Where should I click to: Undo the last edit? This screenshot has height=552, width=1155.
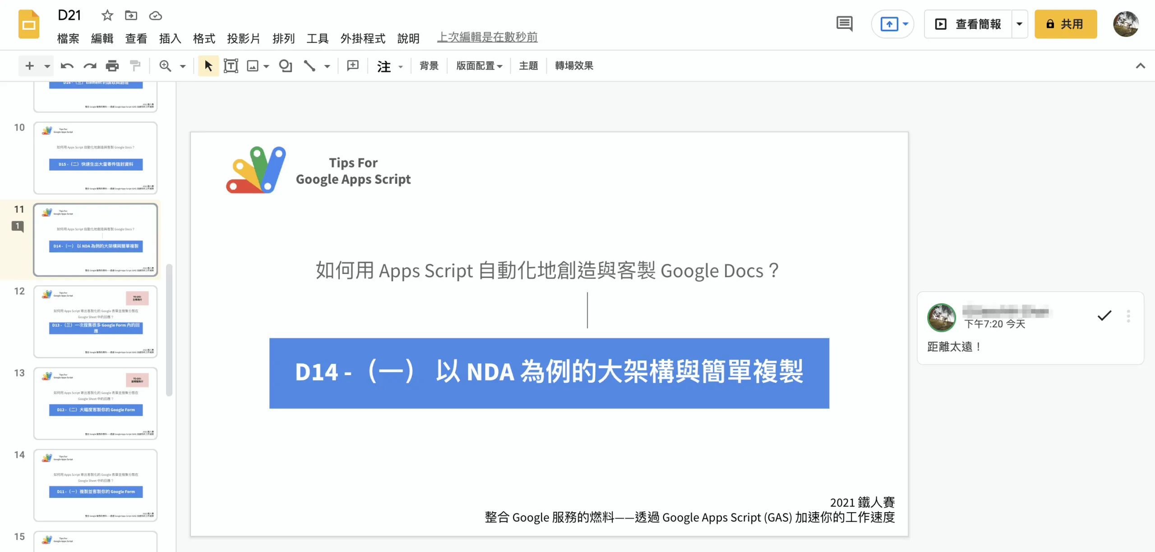coord(67,65)
